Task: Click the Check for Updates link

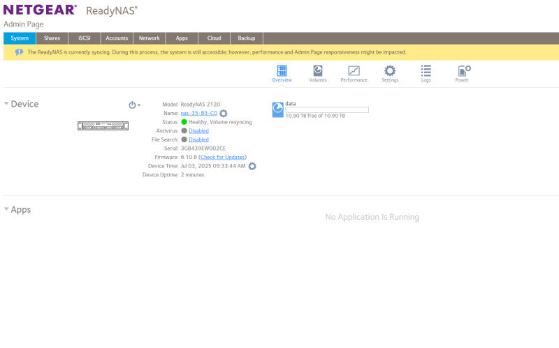Action: tap(223, 157)
